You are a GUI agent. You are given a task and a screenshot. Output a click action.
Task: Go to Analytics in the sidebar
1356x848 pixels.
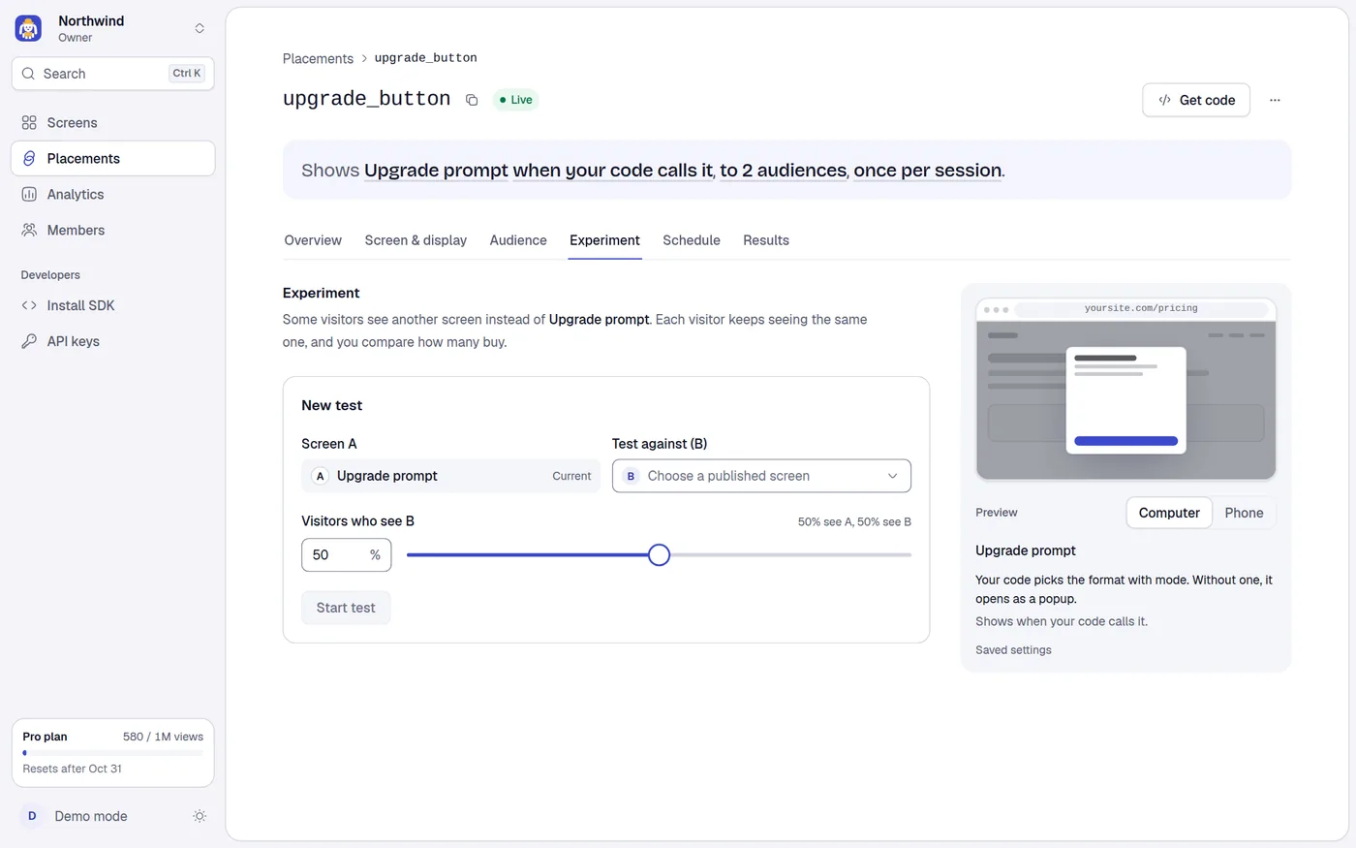click(x=113, y=195)
